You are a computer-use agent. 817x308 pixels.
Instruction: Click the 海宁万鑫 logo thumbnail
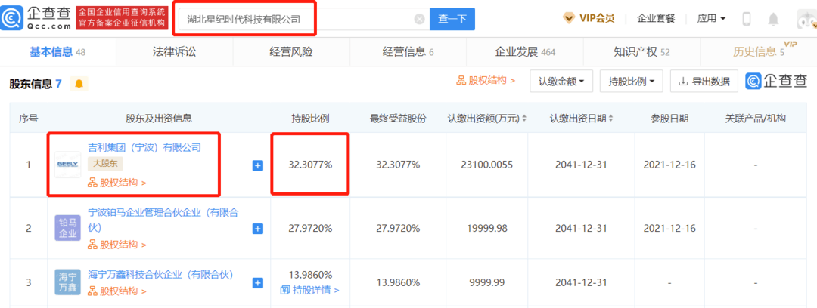click(68, 282)
